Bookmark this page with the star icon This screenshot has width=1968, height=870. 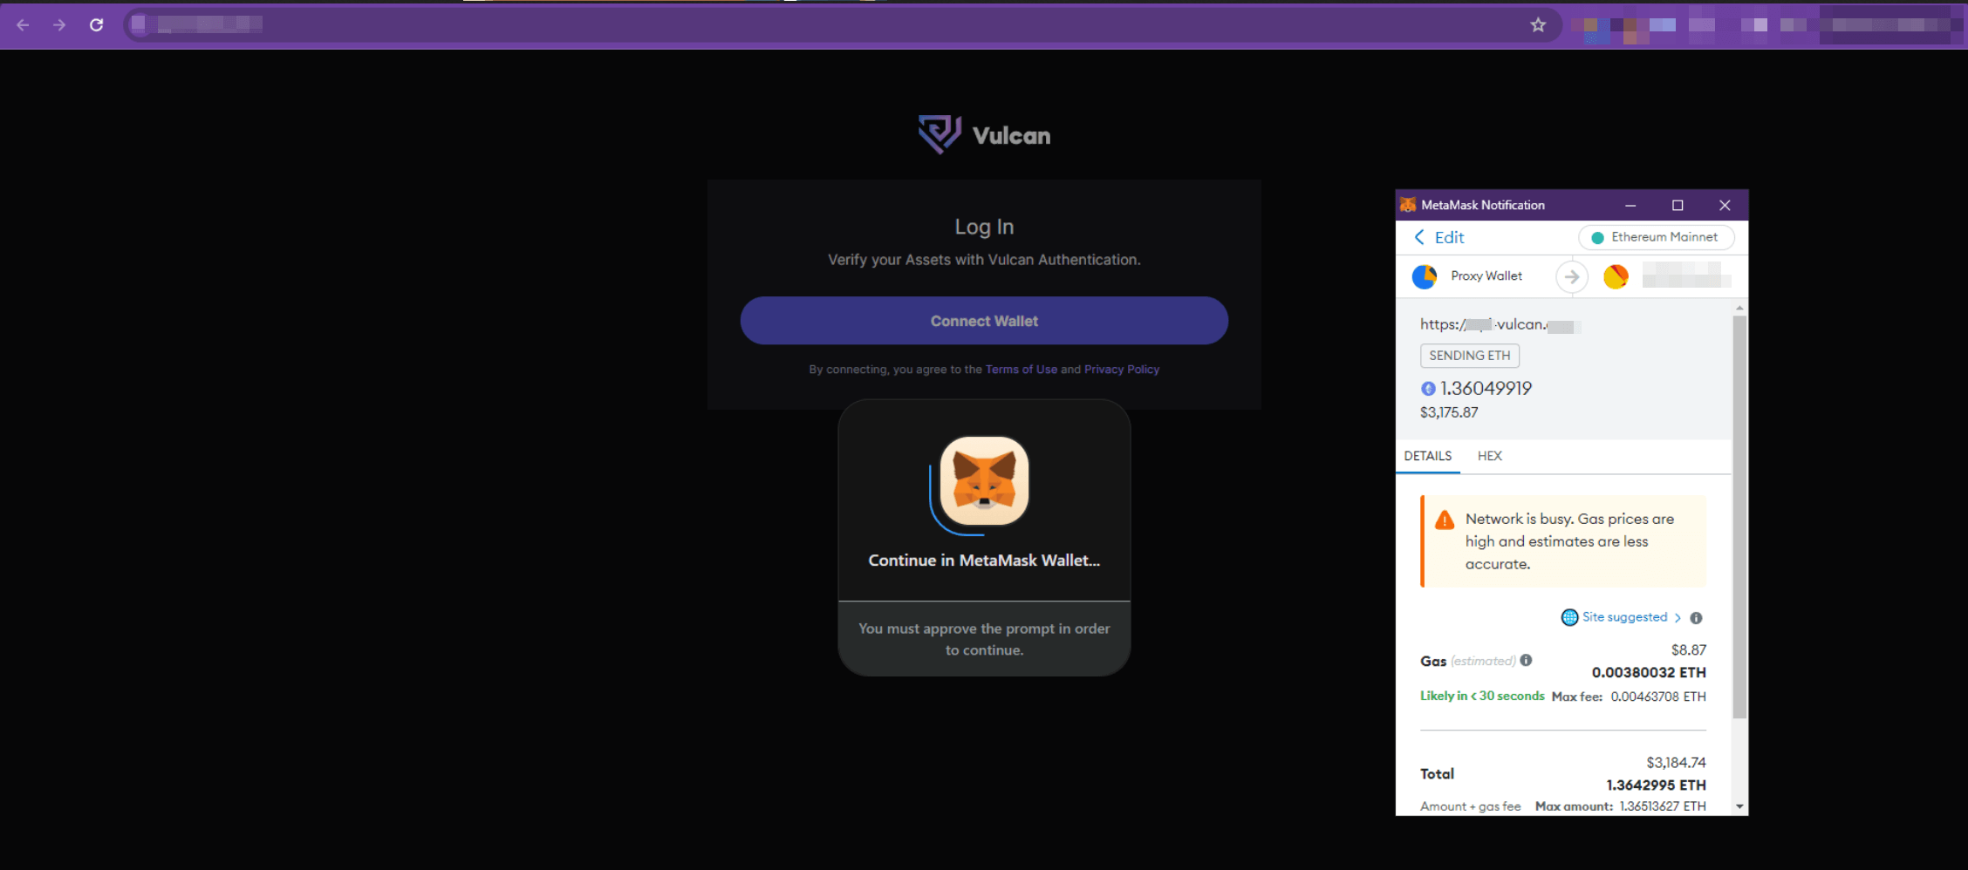[1538, 25]
